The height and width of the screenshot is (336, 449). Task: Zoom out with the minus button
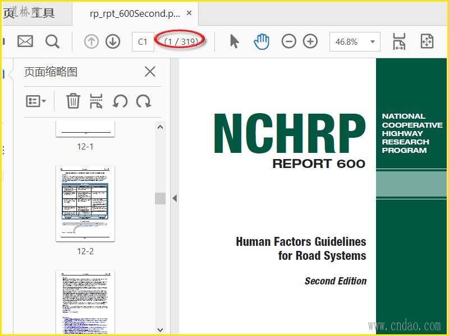[x=288, y=41]
